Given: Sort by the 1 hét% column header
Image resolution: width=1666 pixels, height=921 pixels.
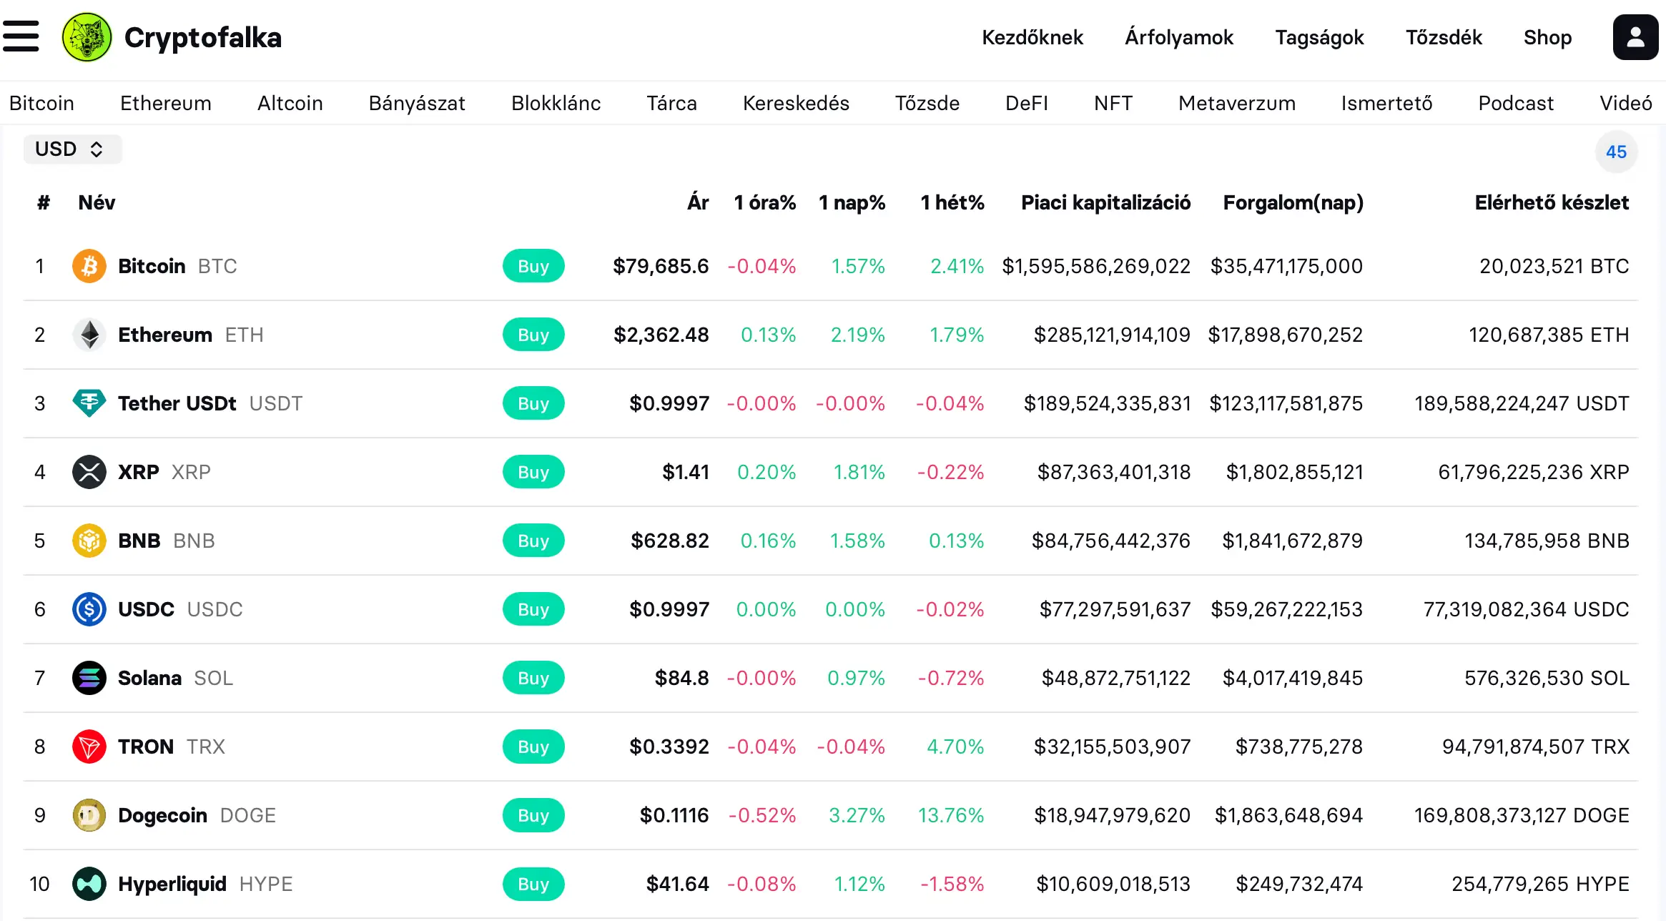Looking at the screenshot, I should [952, 202].
